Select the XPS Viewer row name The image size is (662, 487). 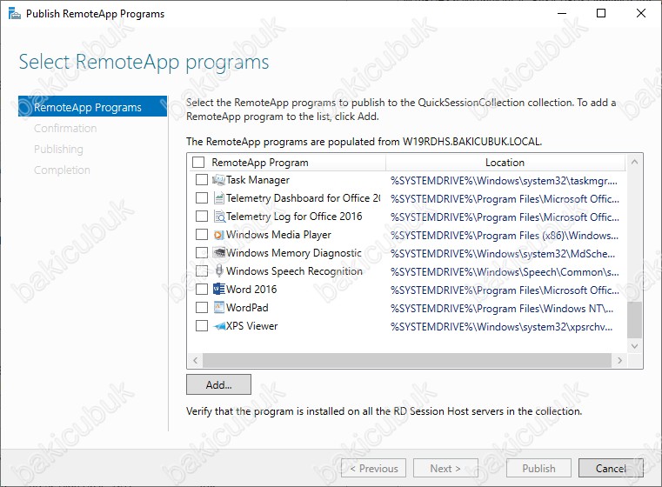click(251, 326)
